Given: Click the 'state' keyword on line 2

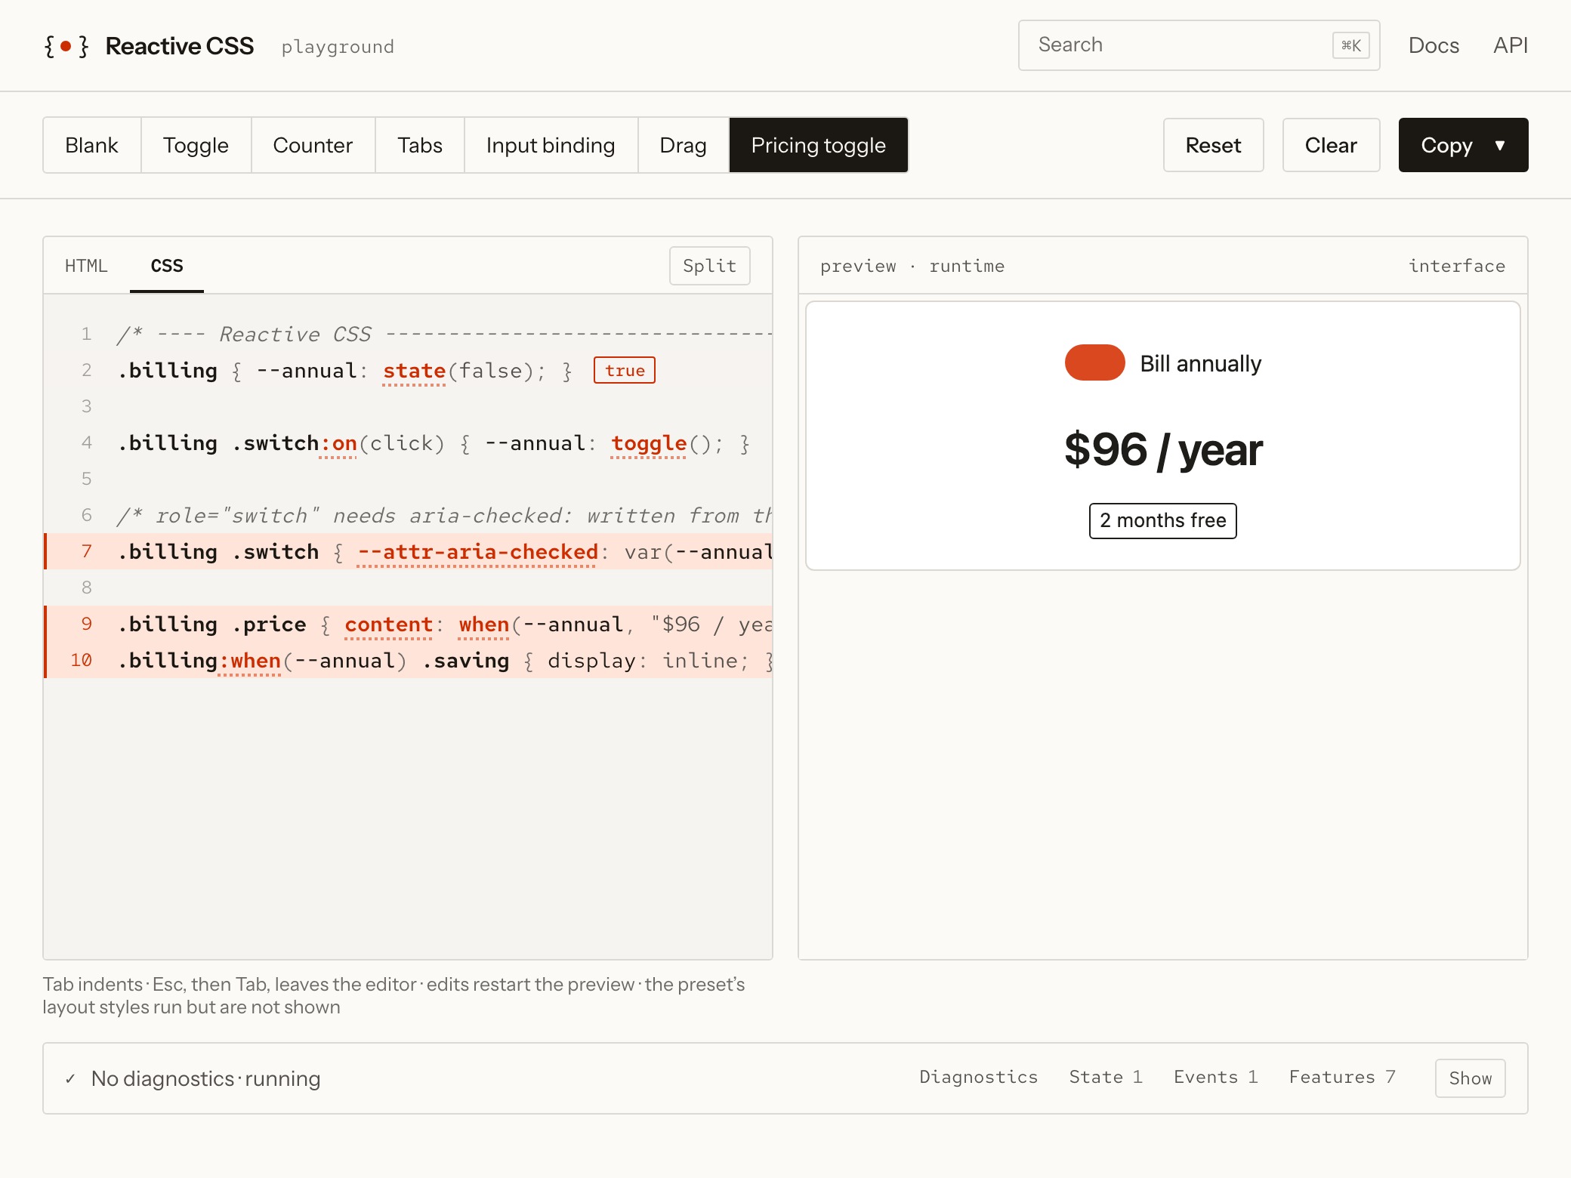Looking at the screenshot, I should pos(414,371).
